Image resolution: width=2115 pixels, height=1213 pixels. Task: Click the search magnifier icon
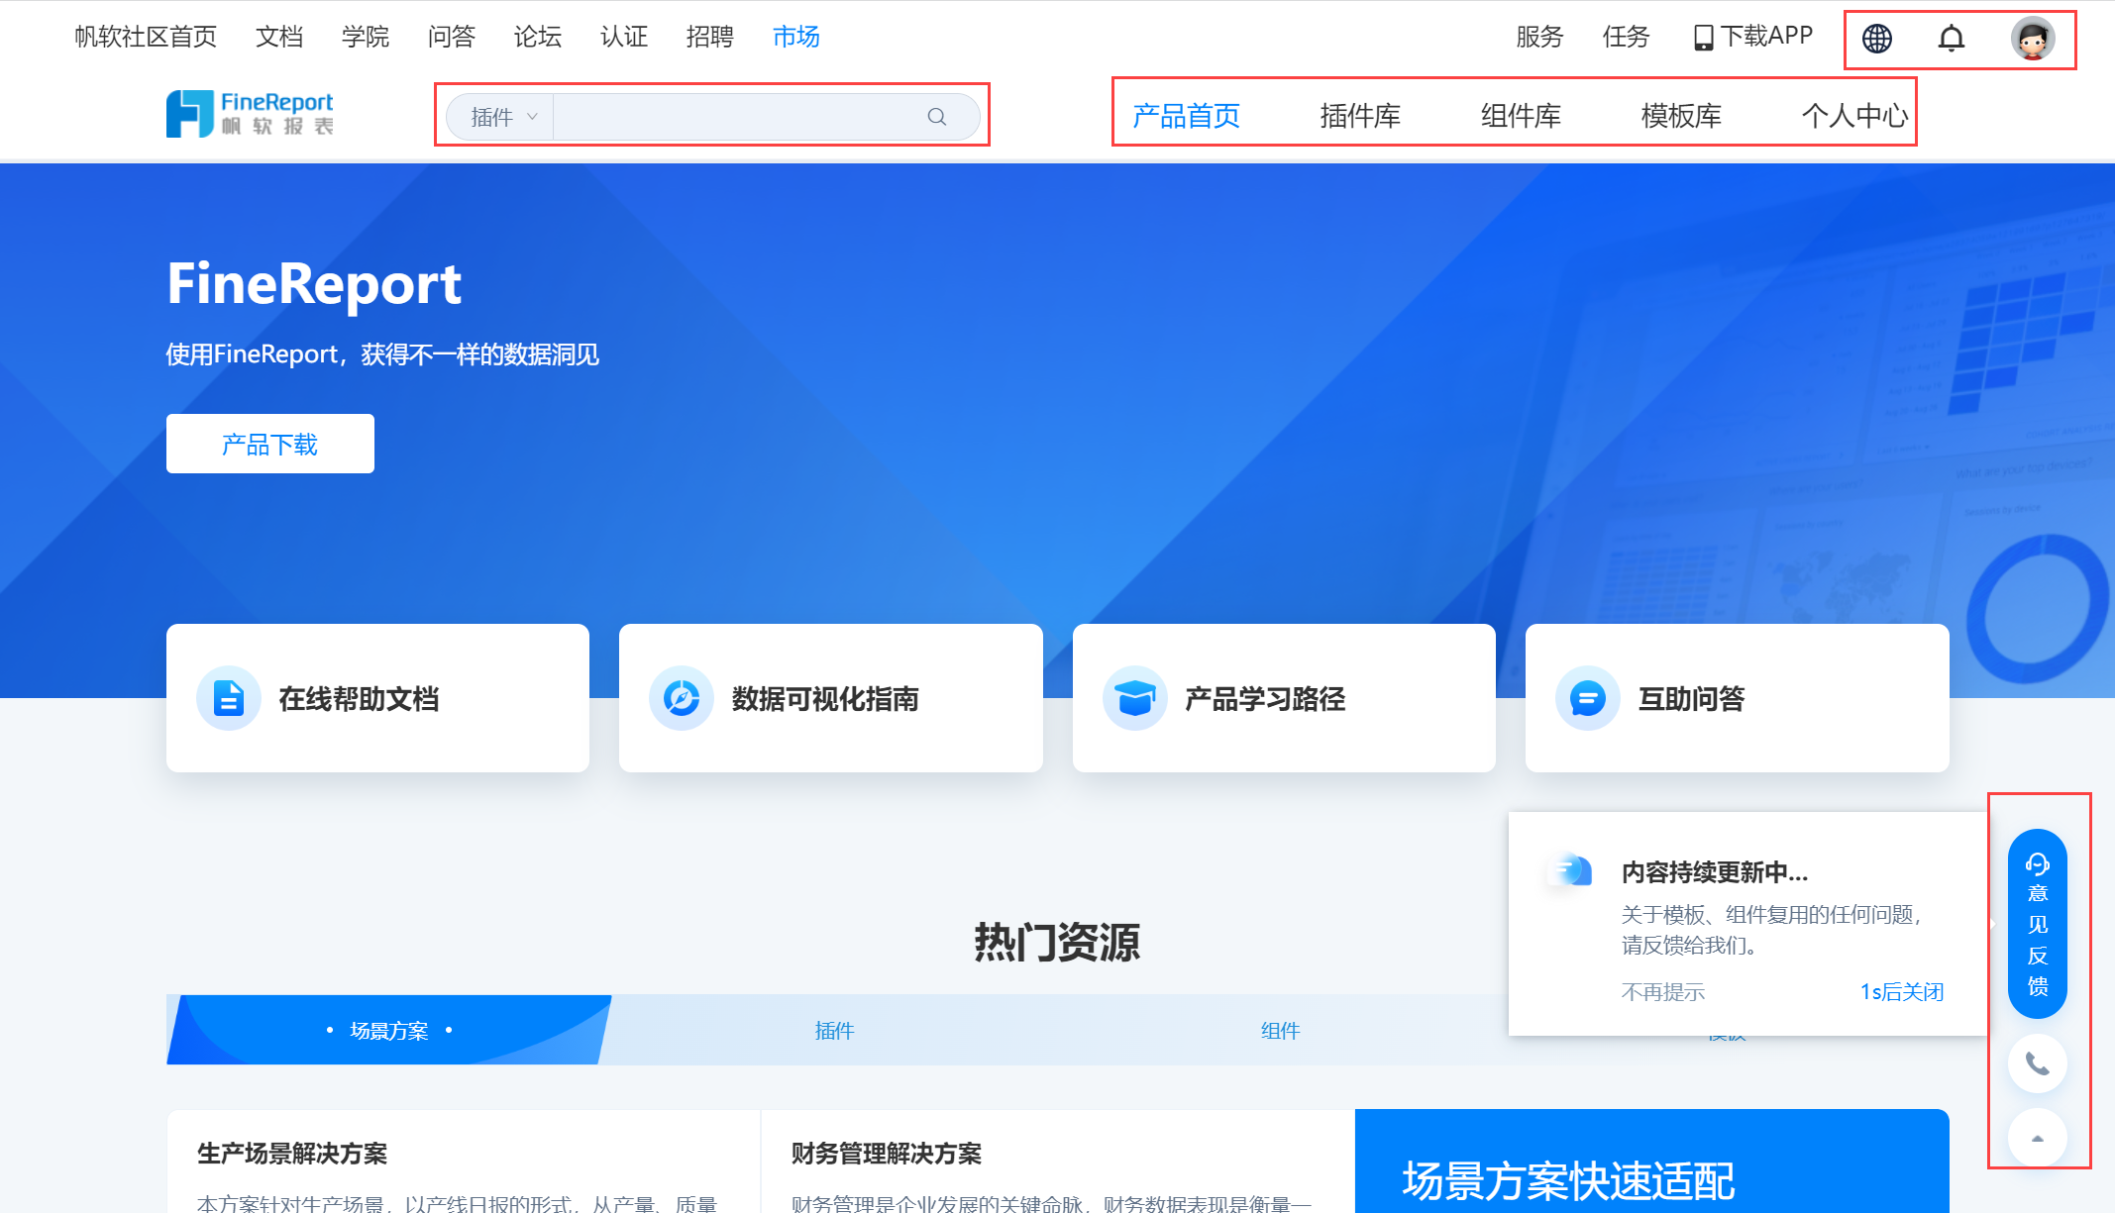tap(936, 117)
